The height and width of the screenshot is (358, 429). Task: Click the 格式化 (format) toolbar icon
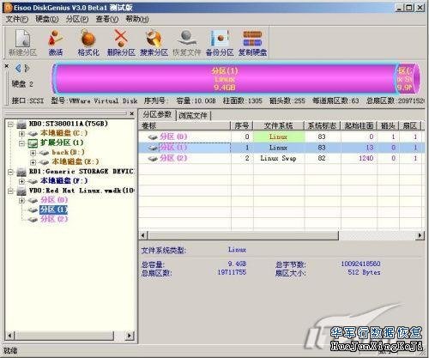point(88,43)
